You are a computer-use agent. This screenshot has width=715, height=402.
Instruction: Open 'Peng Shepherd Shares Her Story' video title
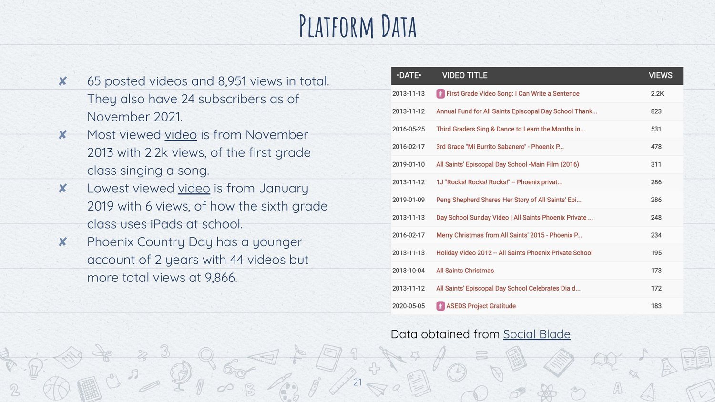(509, 200)
